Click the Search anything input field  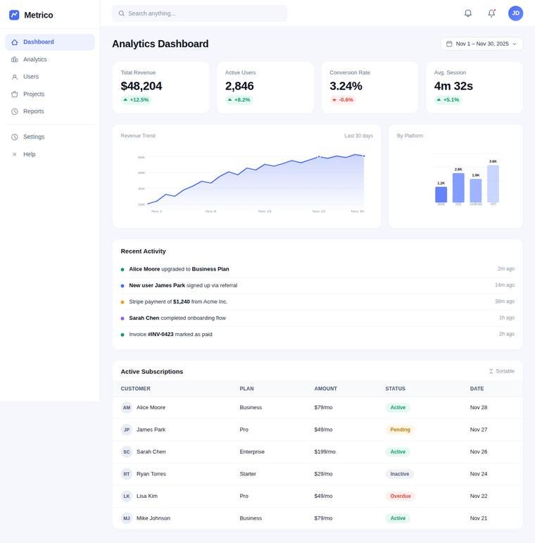199,13
